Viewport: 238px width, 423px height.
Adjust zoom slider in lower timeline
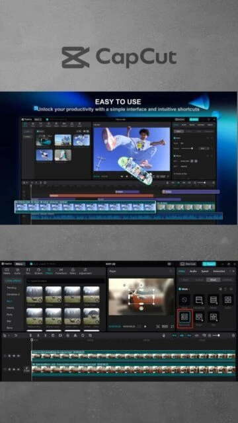pyautogui.click(x=216, y=335)
